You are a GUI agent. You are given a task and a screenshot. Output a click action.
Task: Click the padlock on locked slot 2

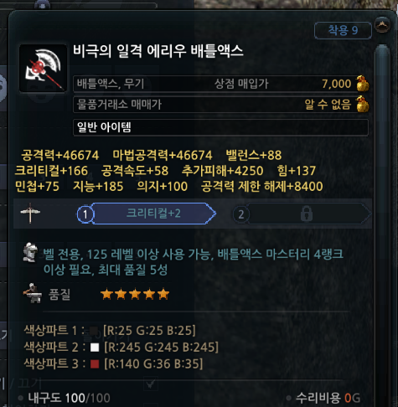click(x=307, y=214)
